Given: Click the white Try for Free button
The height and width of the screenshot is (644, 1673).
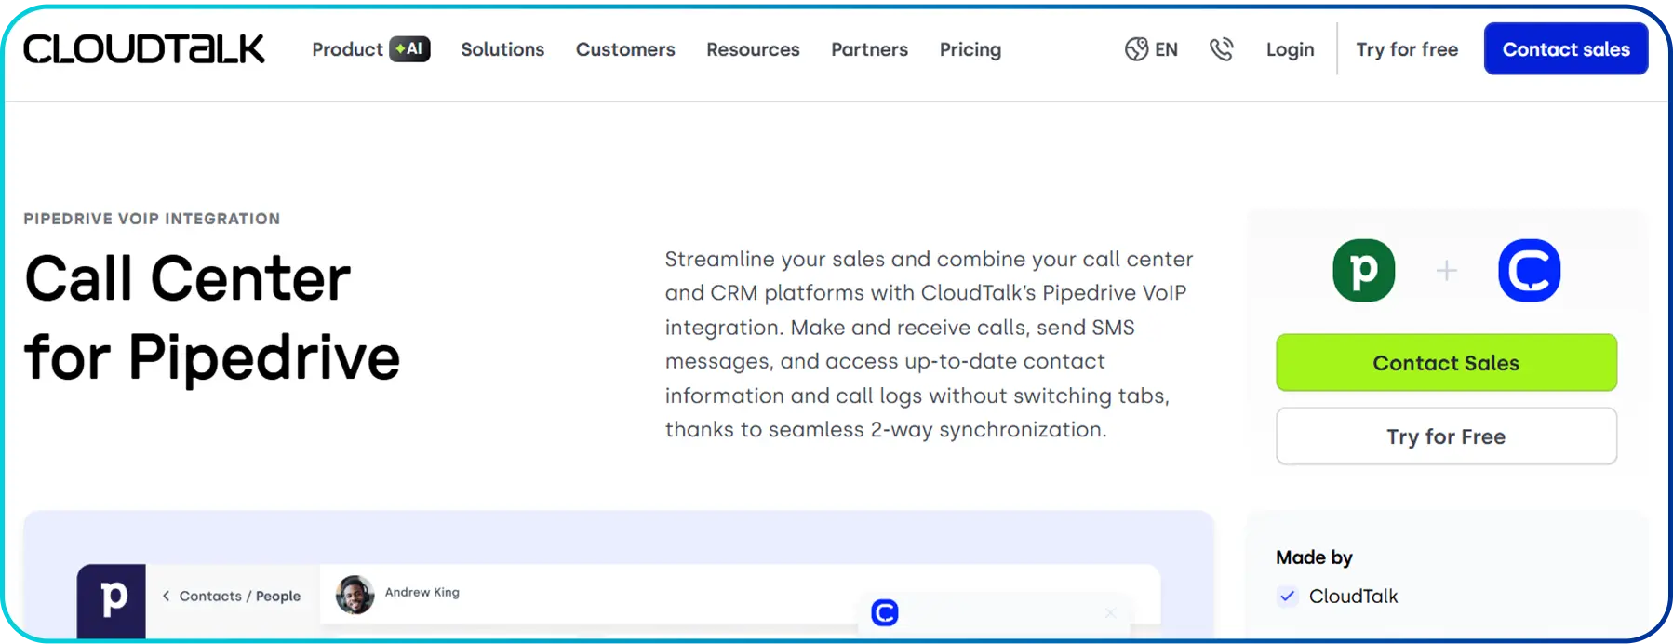Looking at the screenshot, I should [1446, 436].
